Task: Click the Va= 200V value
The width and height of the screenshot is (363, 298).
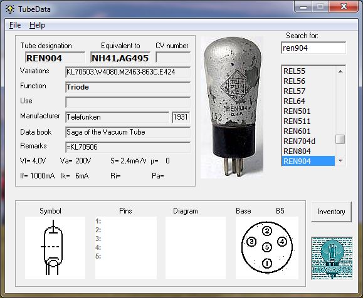Action: [x=75, y=161]
